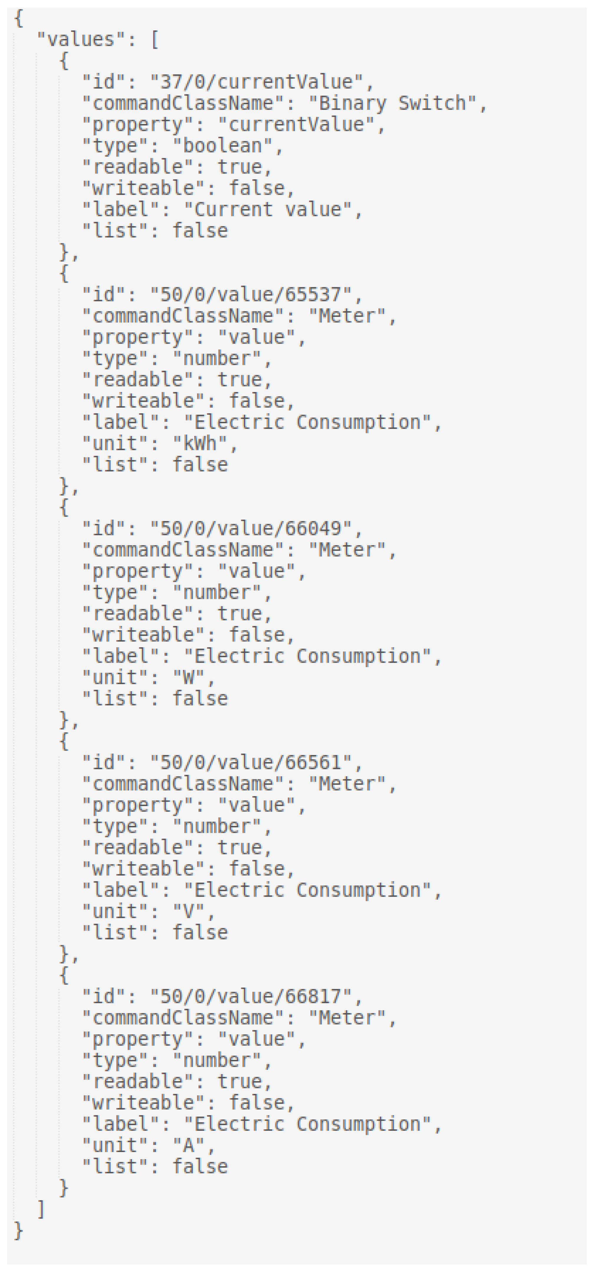Click the "W" unit value
The width and height of the screenshot is (593, 1271).
pos(189,677)
